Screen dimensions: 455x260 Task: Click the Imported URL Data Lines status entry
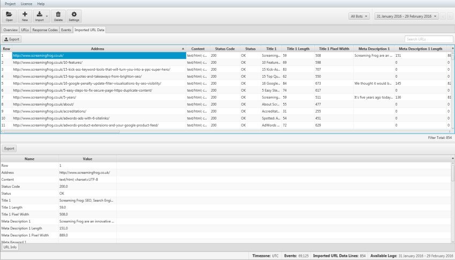[x=339, y=256]
